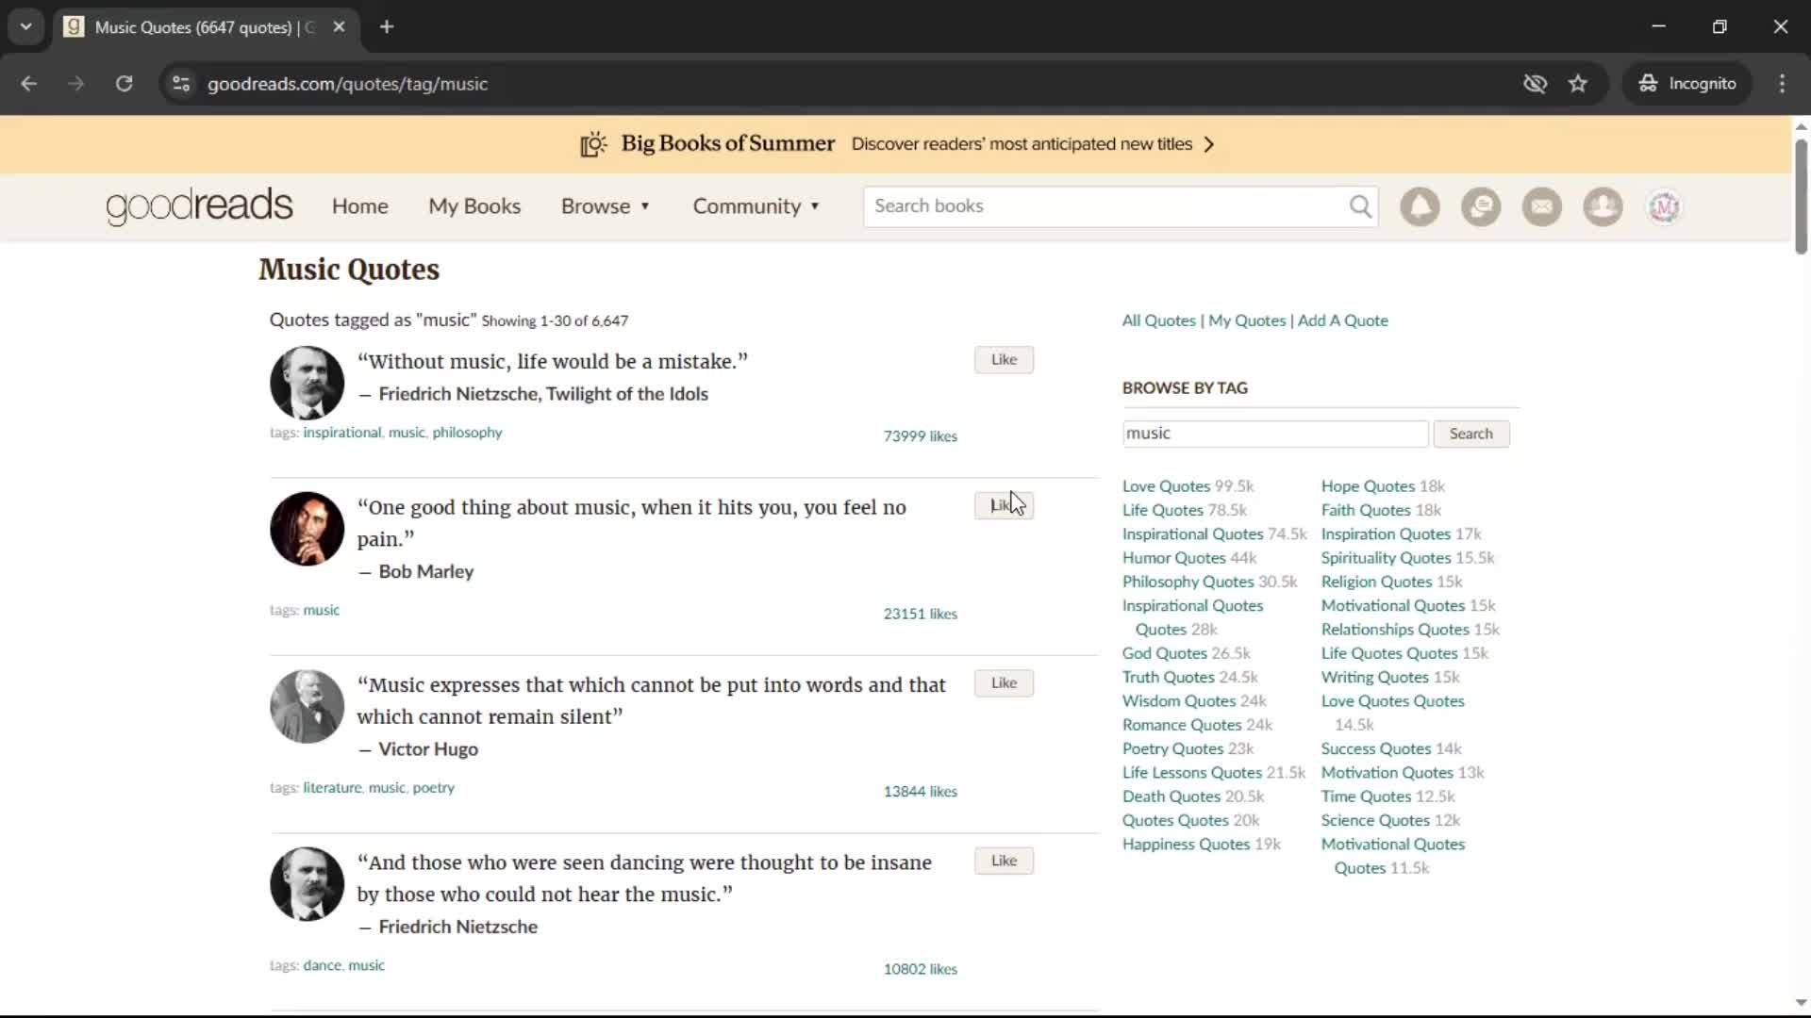This screenshot has height=1018, width=1811.
Task: Open the friends icon in header
Action: click(x=1603, y=206)
